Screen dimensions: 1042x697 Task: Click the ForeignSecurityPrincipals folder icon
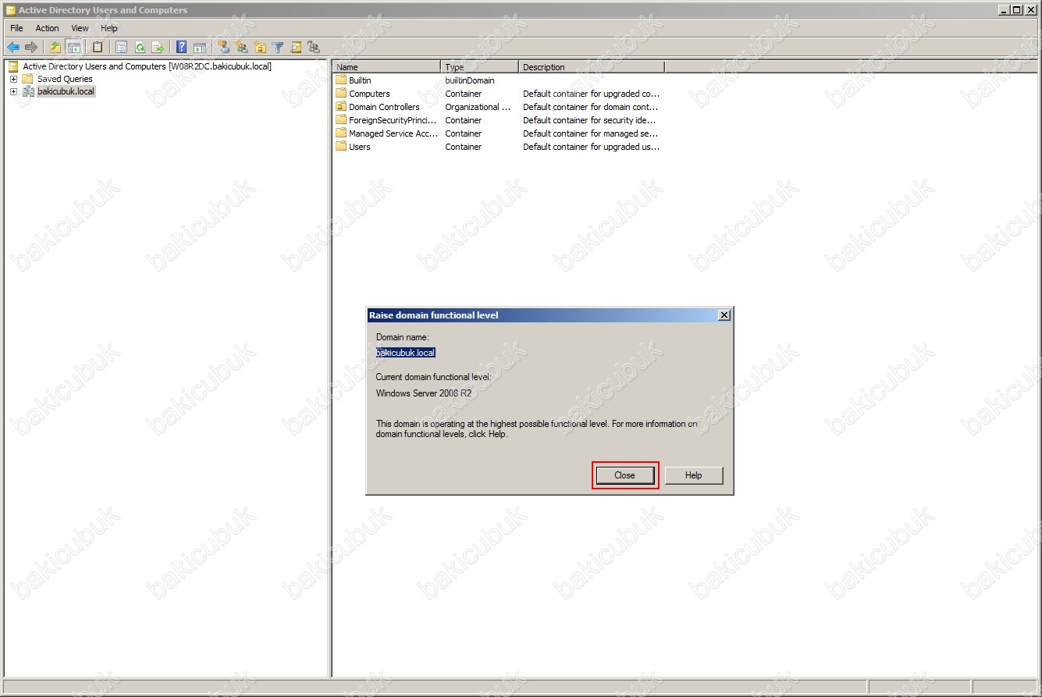tap(341, 120)
